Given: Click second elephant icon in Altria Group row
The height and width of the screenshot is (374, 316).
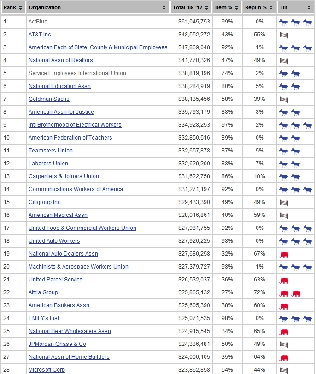Looking at the screenshot, I should [x=296, y=293].
